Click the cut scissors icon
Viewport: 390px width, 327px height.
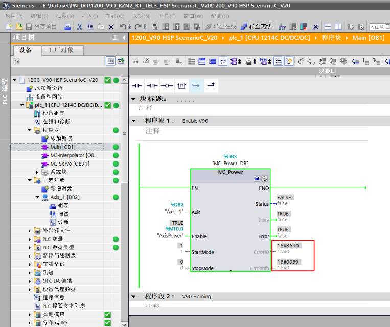click(x=80, y=27)
